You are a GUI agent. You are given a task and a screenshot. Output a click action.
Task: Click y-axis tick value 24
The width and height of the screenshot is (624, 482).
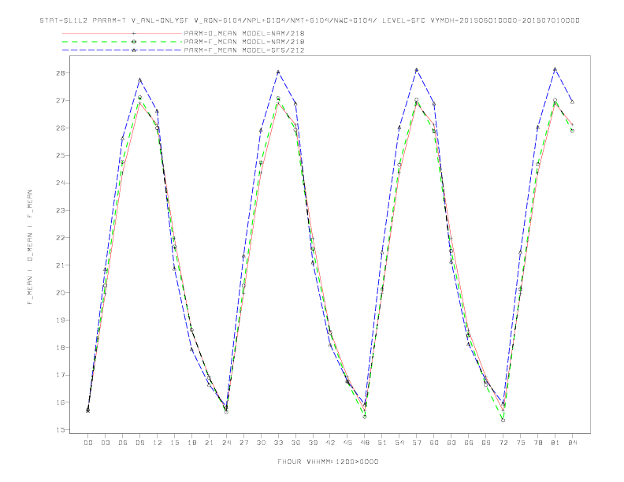click(61, 183)
